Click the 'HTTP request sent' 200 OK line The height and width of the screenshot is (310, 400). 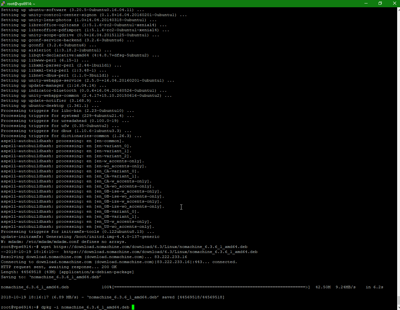[x=59, y=267]
